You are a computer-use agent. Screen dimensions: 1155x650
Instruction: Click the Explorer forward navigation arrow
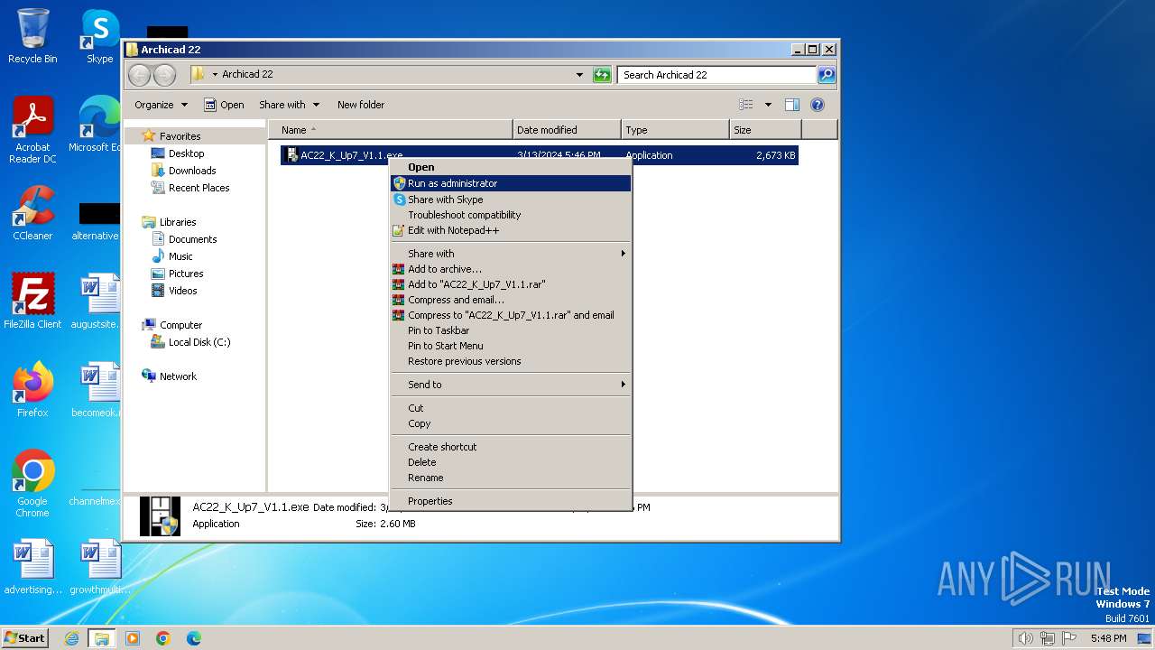coord(164,75)
